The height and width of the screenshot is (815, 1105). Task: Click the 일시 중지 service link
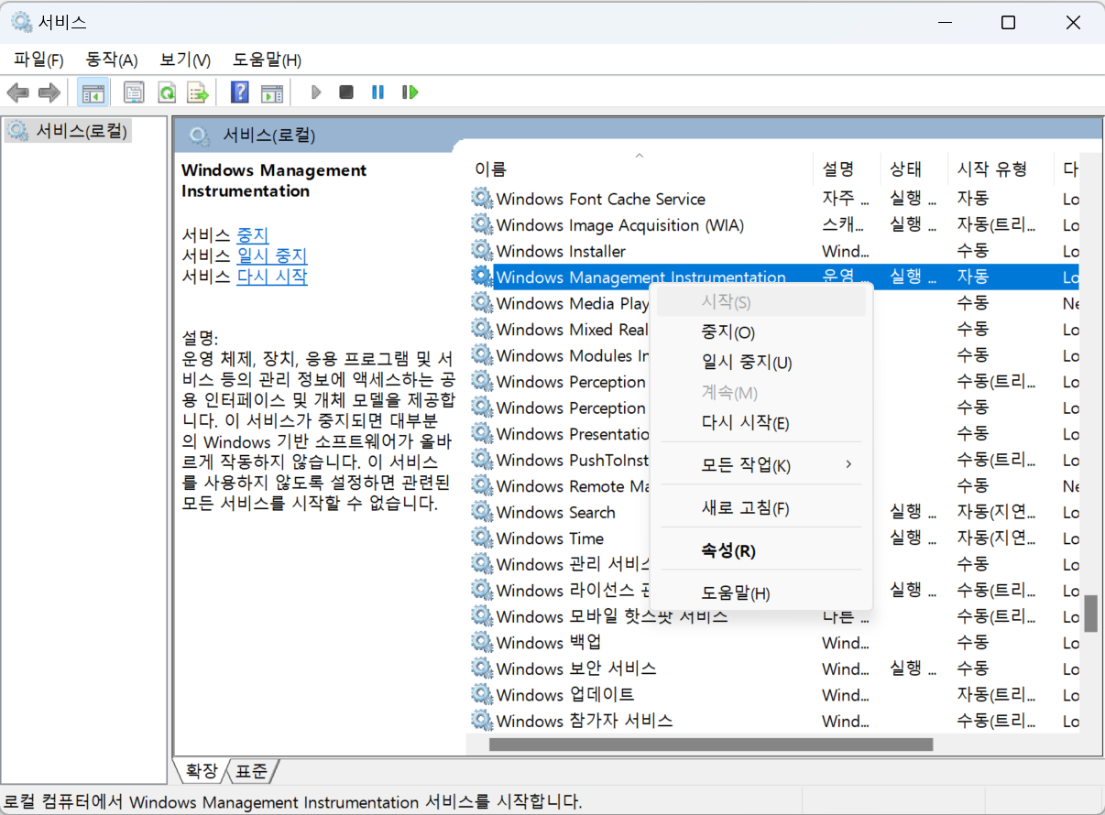click(x=272, y=256)
